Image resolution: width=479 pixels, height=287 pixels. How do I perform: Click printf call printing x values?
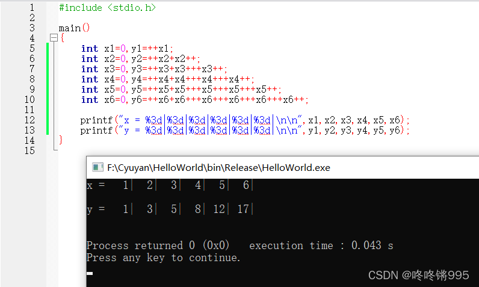pos(245,120)
